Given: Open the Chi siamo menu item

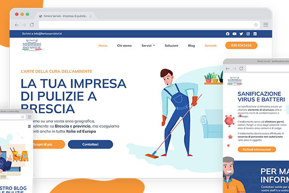Looking at the screenshot, I should coord(124,45).
